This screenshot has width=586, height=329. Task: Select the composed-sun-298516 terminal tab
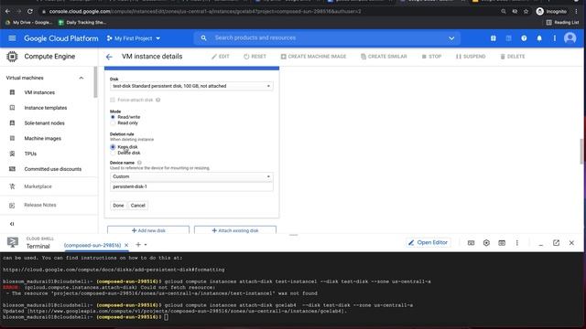tap(92, 245)
